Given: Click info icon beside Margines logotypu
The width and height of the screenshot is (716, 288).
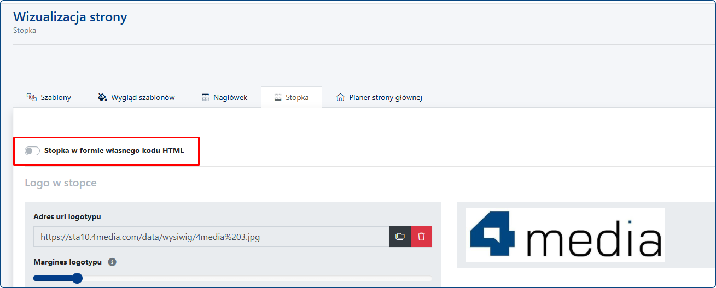Looking at the screenshot, I should [112, 262].
